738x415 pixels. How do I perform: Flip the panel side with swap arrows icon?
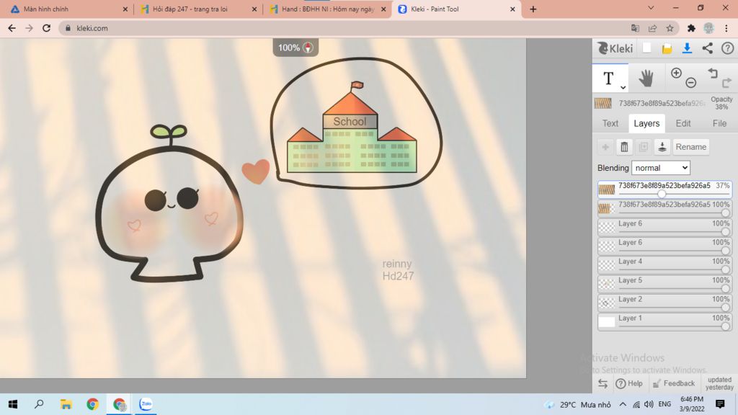(x=603, y=383)
